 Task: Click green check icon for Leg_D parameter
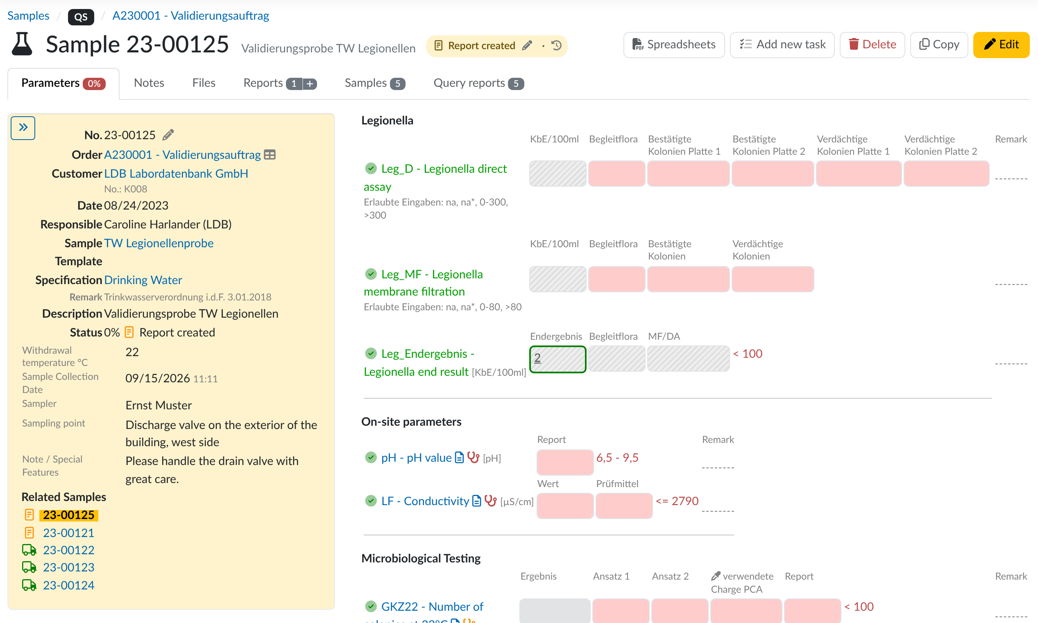pos(370,169)
